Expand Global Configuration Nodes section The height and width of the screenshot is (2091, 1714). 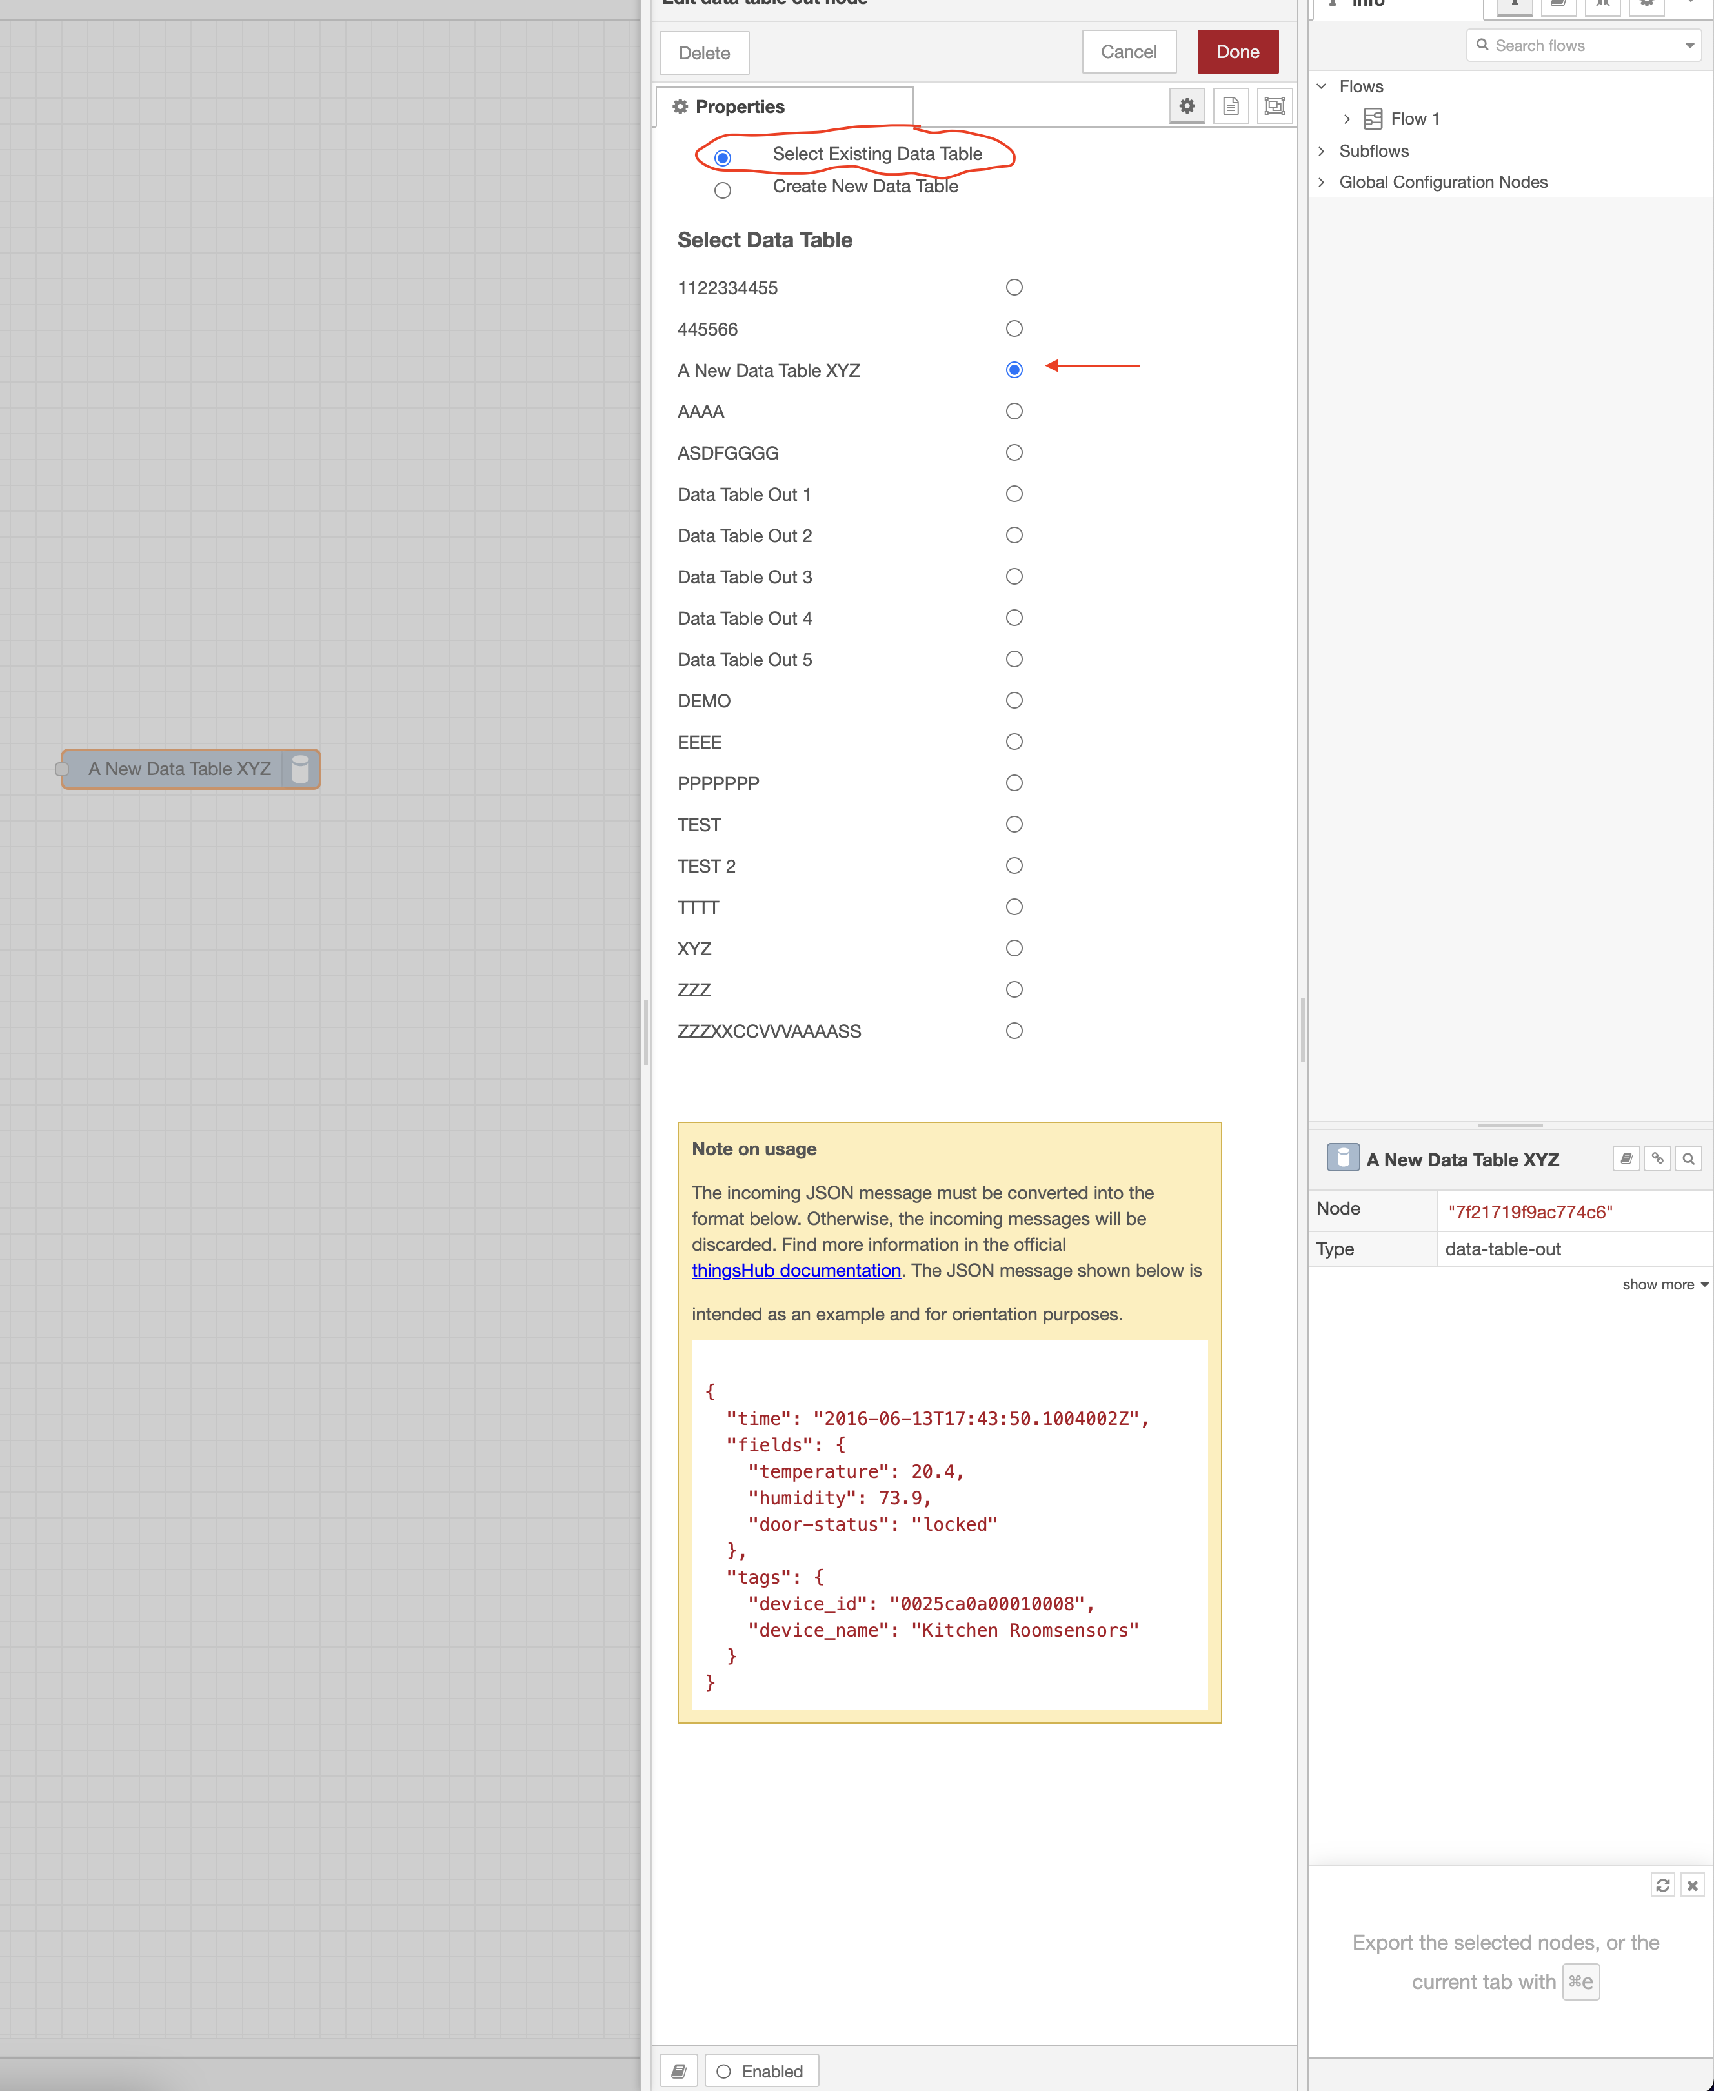pos(1321,183)
